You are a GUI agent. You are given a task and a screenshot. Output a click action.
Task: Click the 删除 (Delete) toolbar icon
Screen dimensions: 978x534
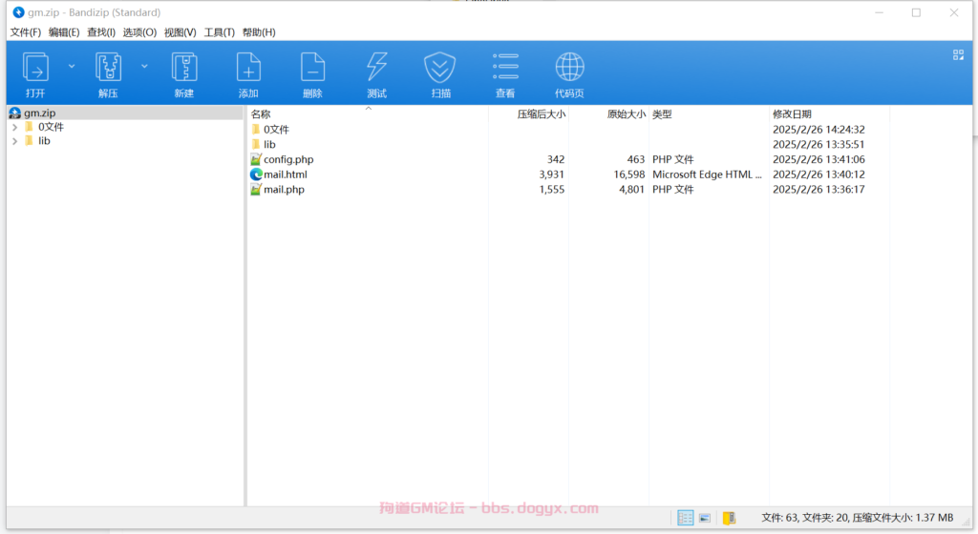[x=312, y=68]
